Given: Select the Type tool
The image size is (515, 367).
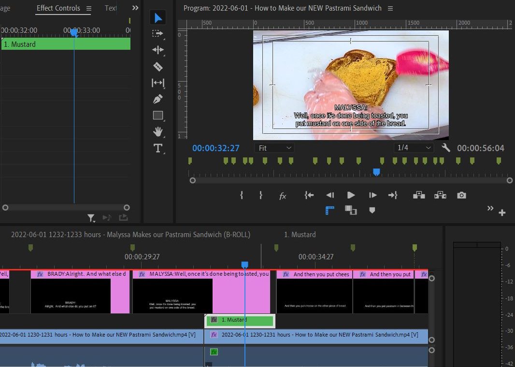Looking at the screenshot, I should [158, 148].
